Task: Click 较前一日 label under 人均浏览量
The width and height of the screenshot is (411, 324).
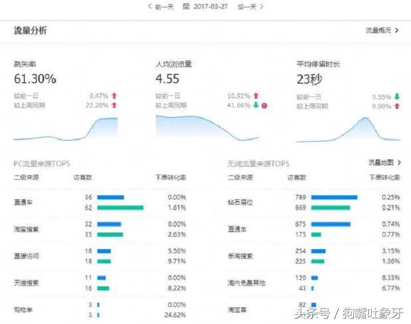Action: tap(168, 96)
